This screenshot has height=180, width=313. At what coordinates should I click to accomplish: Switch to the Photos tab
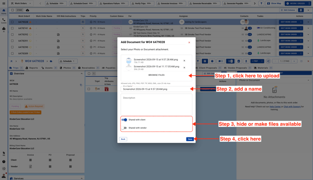coord(67,68)
